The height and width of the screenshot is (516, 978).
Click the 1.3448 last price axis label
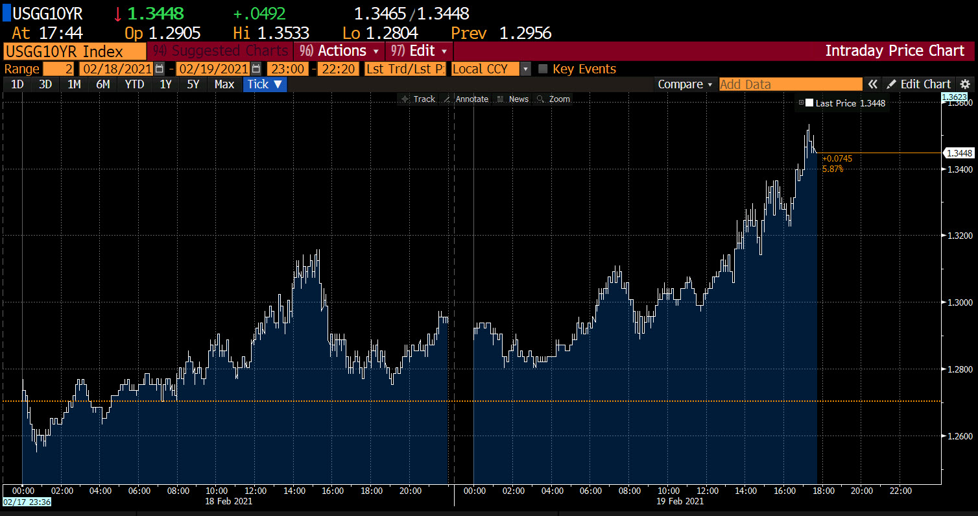click(959, 153)
